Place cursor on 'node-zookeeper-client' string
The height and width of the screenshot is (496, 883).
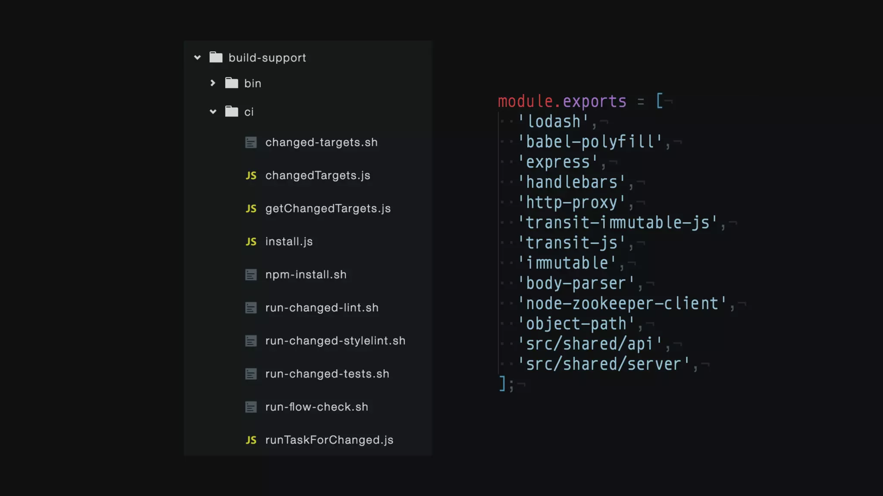coord(622,304)
